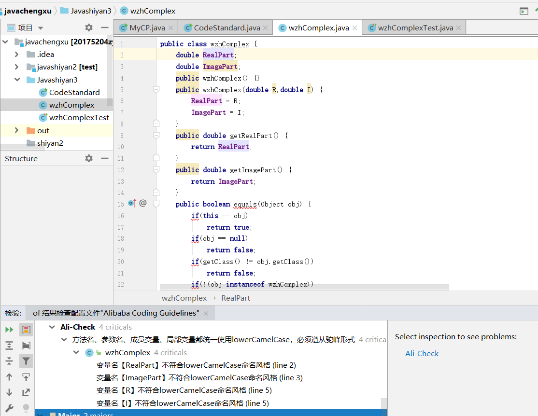Click the override marker icon on line 15
Viewport: 538px width, 416px height.
tap(132, 203)
